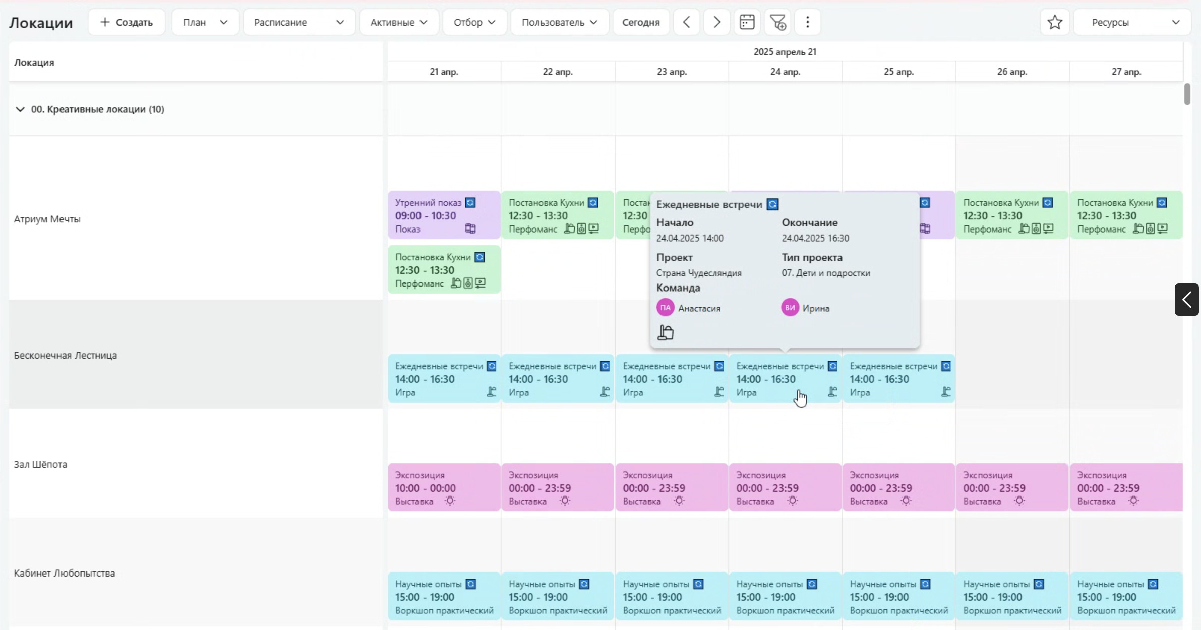Screen dimensions: 1201x630
Task: Click the sun icon on 21 апр. Экспозиция
Action: [450, 501]
